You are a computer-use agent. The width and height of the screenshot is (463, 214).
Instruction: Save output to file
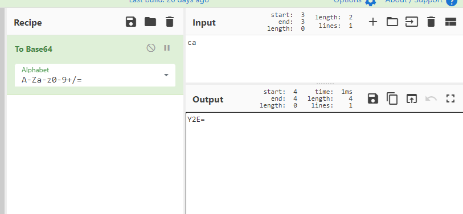(x=373, y=98)
